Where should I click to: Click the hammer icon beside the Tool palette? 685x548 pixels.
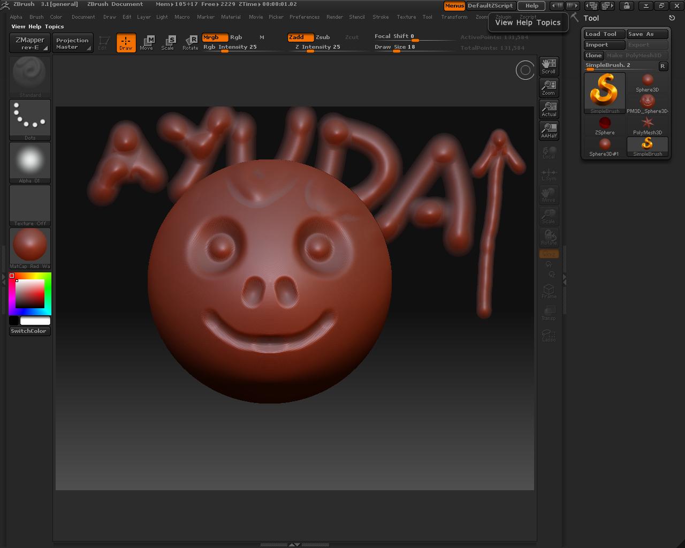(575, 18)
